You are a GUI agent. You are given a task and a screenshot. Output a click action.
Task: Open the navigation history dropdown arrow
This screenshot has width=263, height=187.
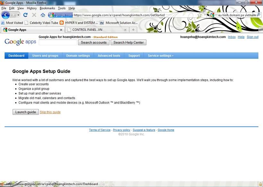pos(18,15)
